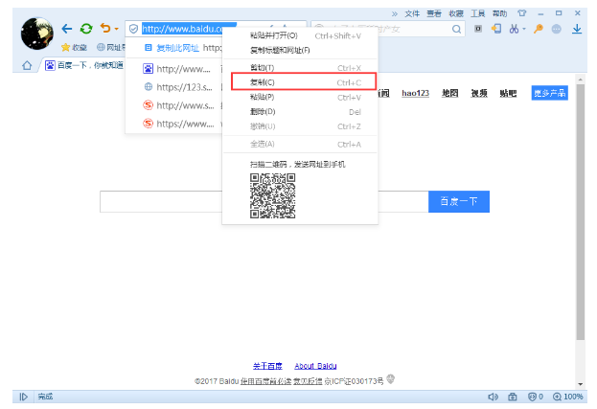Click the shield security icon in address bar
The height and width of the screenshot is (409, 597).
133,29
